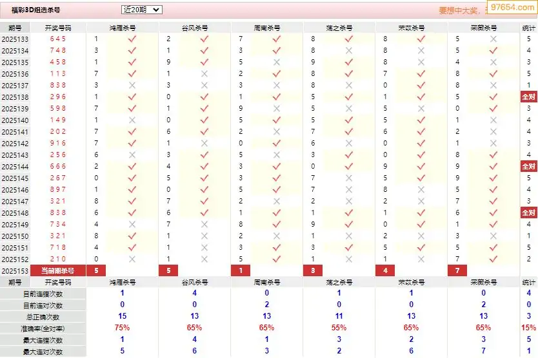Click 采薇杀号 check mark for period 2025138

click(x=493, y=97)
